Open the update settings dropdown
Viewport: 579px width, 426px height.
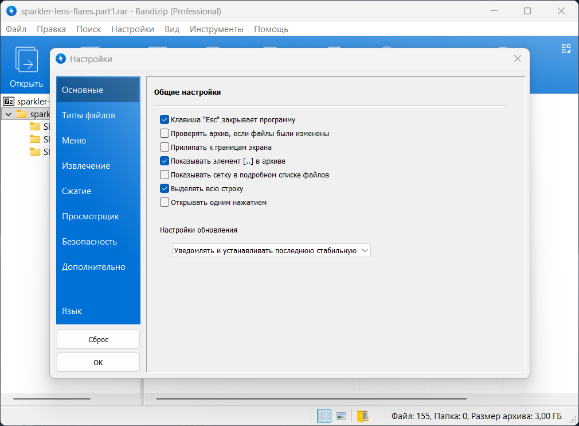(x=271, y=250)
